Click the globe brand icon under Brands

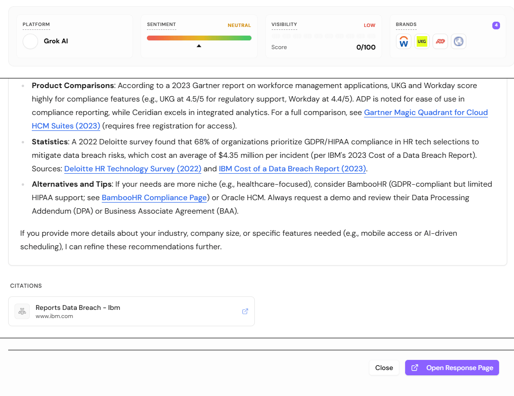point(458,41)
